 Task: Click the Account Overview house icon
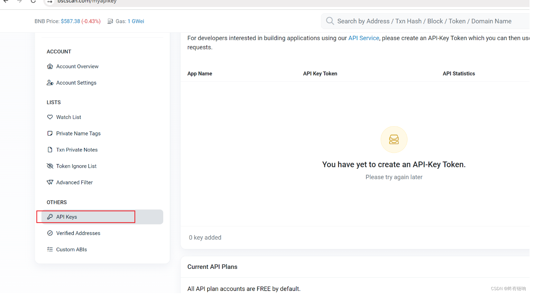point(50,67)
